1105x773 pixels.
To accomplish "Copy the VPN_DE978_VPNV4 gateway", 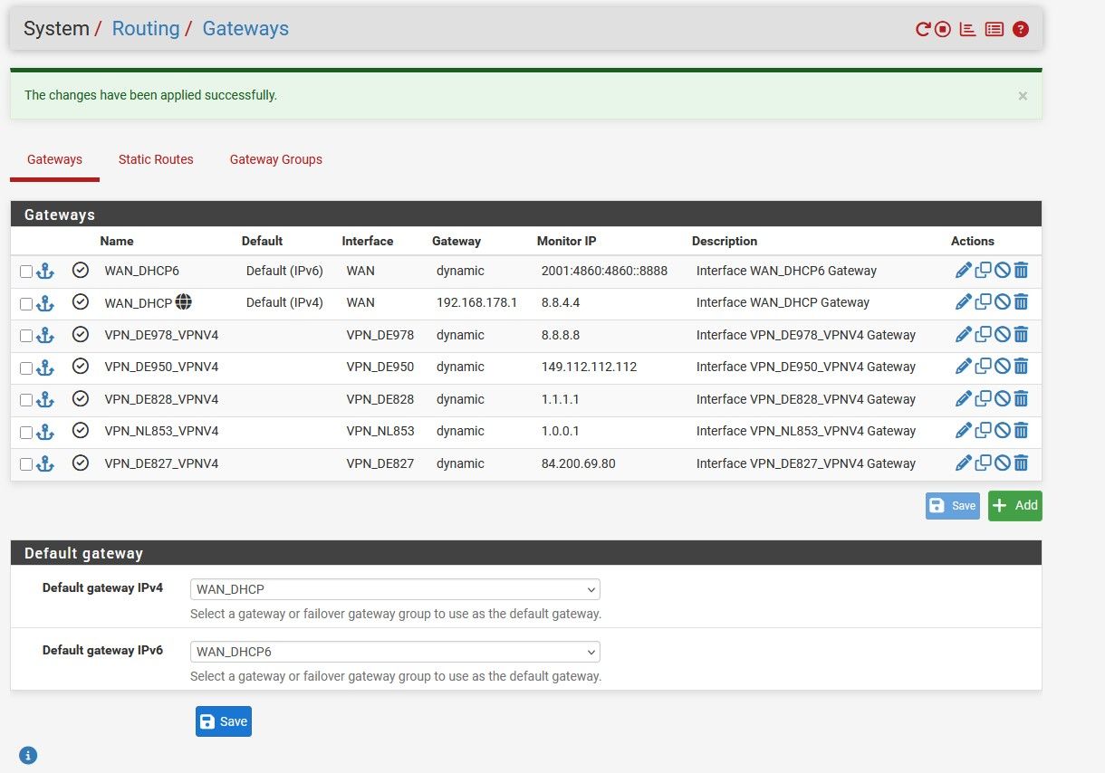I will coord(983,335).
